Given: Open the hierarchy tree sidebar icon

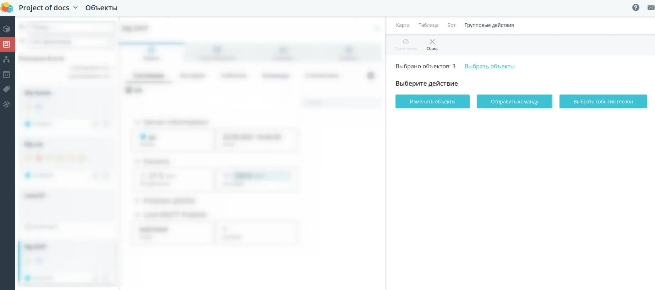Looking at the screenshot, I should (x=6, y=59).
